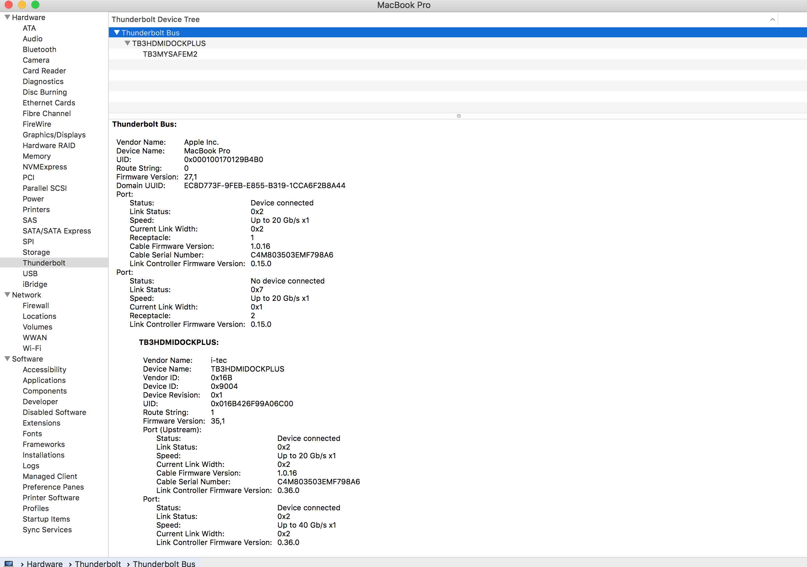The image size is (807, 567).
Task: Select SAS in the sidebar
Action: (30, 220)
